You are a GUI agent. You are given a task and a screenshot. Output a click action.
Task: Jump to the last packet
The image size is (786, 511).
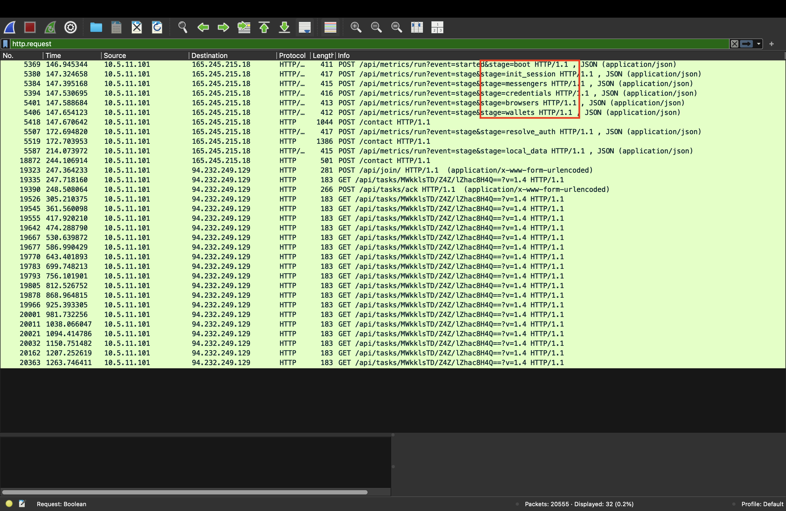[x=284, y=28]
